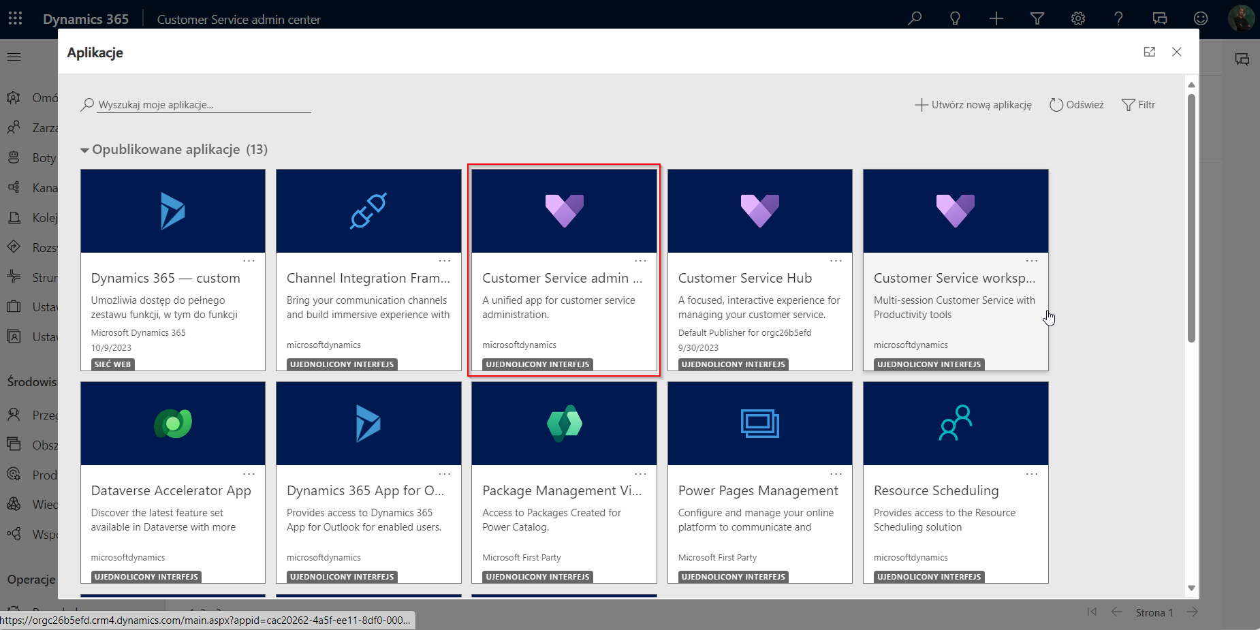Open the Resource Scheduling app icon
The width and height of the screenshot is (1260, 630).
coord(956,423)
